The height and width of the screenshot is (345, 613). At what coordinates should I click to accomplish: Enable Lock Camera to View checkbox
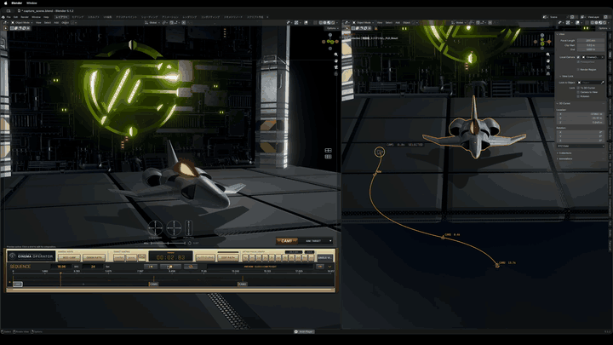[x=578, y=92]
